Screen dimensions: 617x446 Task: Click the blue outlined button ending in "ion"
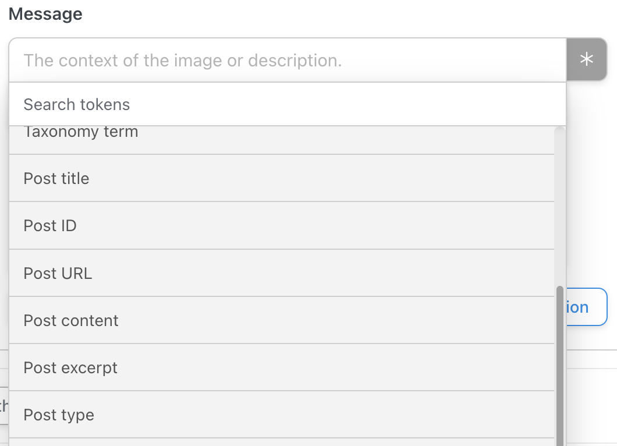coord(587,307)
